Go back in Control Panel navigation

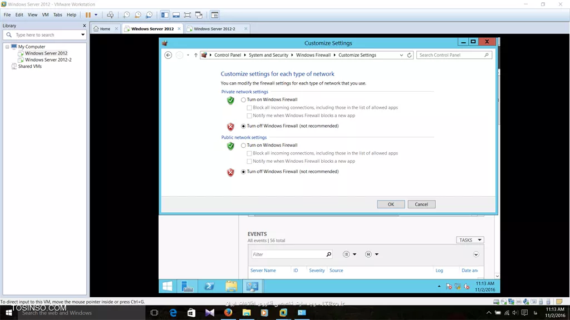168,55
